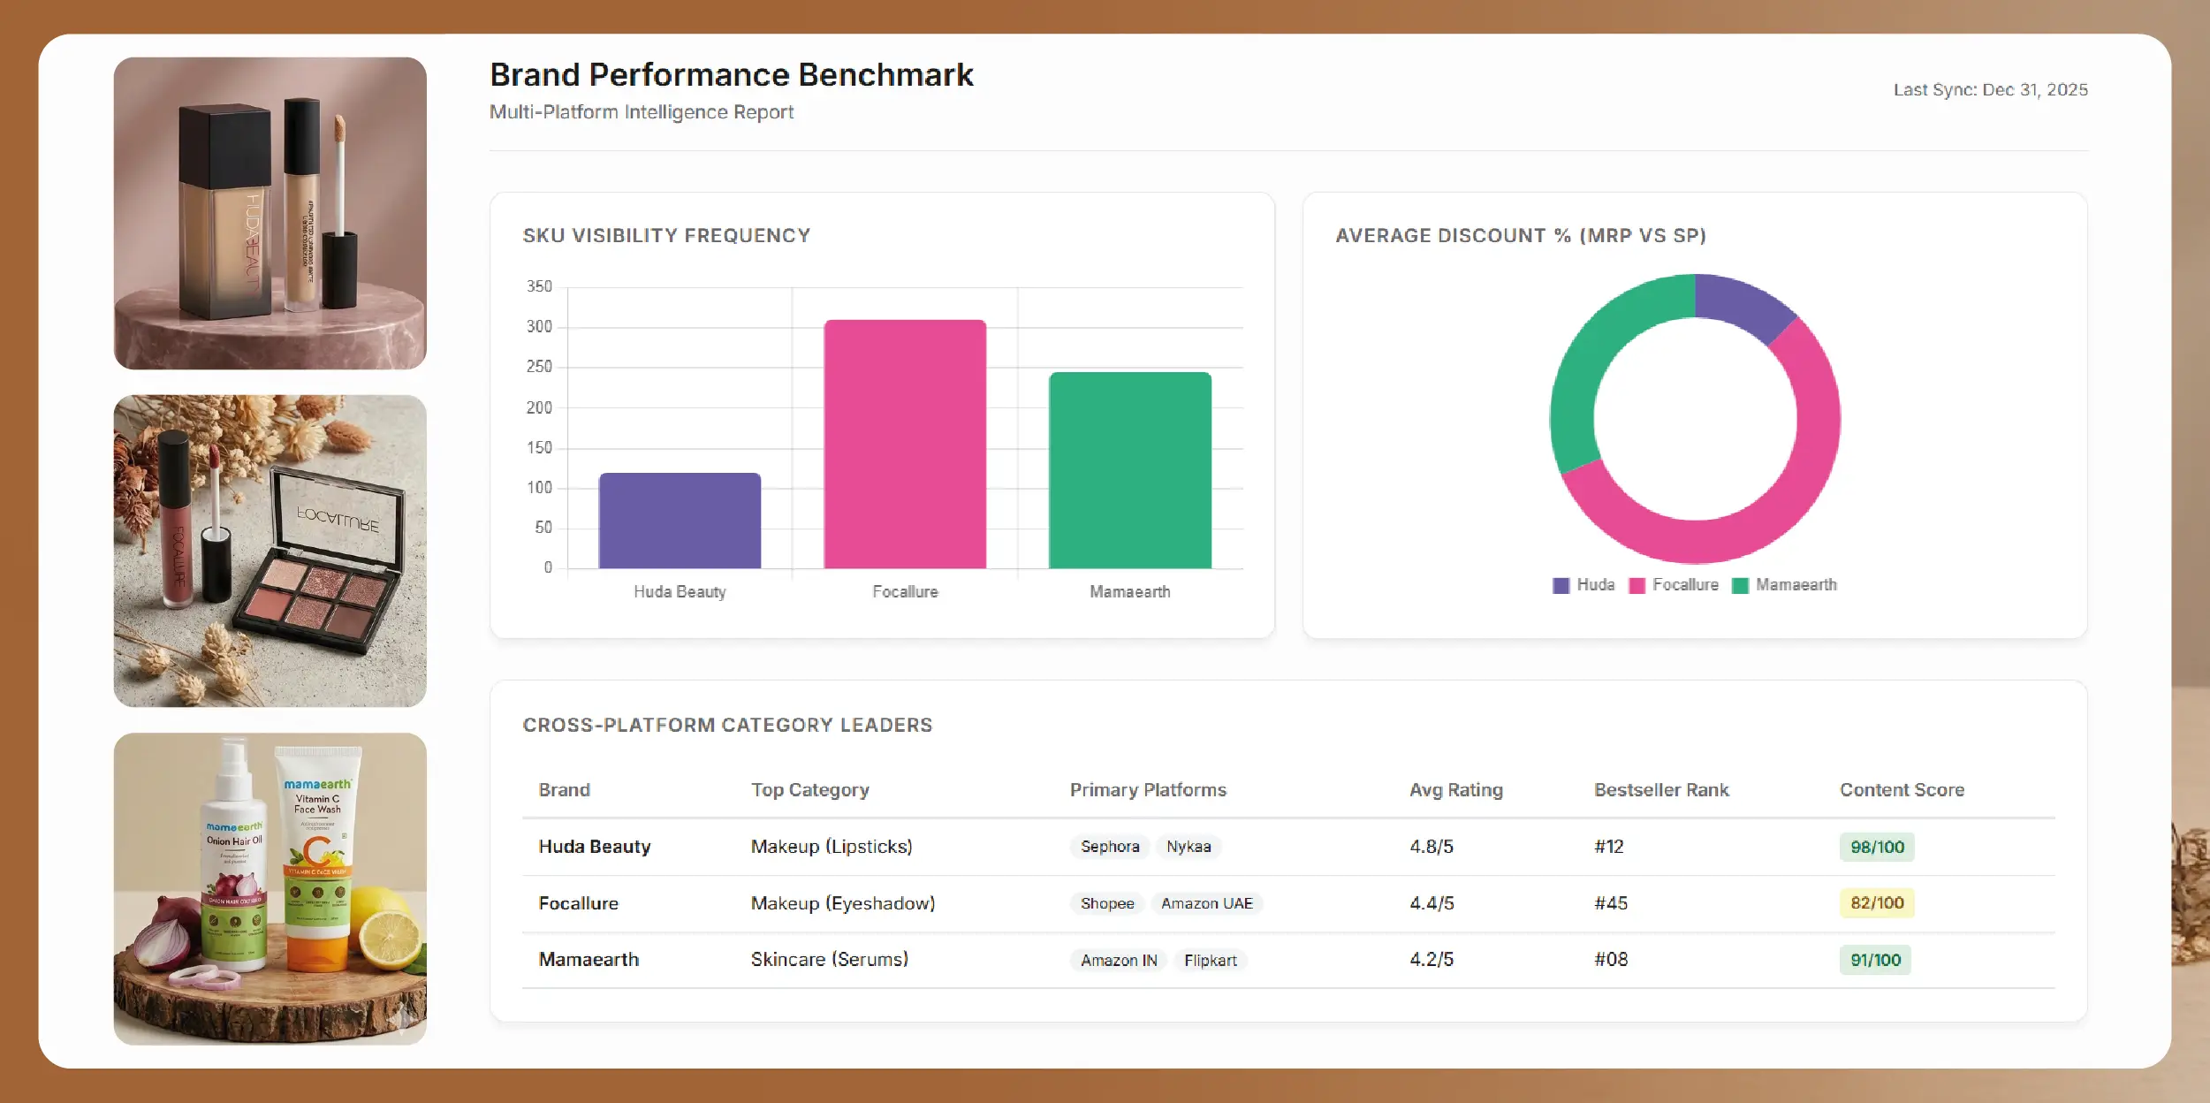Open the Mamaearth face wash product image
The width and height of the screenshot is (2210, 1103).
pyautogui.click(x=270, y=888)
